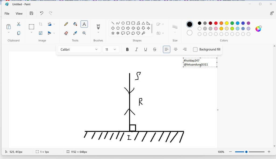Select Color 1 black circle
This screenshot has width=276, height=159.
pyautogui.click(x=189, y=24)
